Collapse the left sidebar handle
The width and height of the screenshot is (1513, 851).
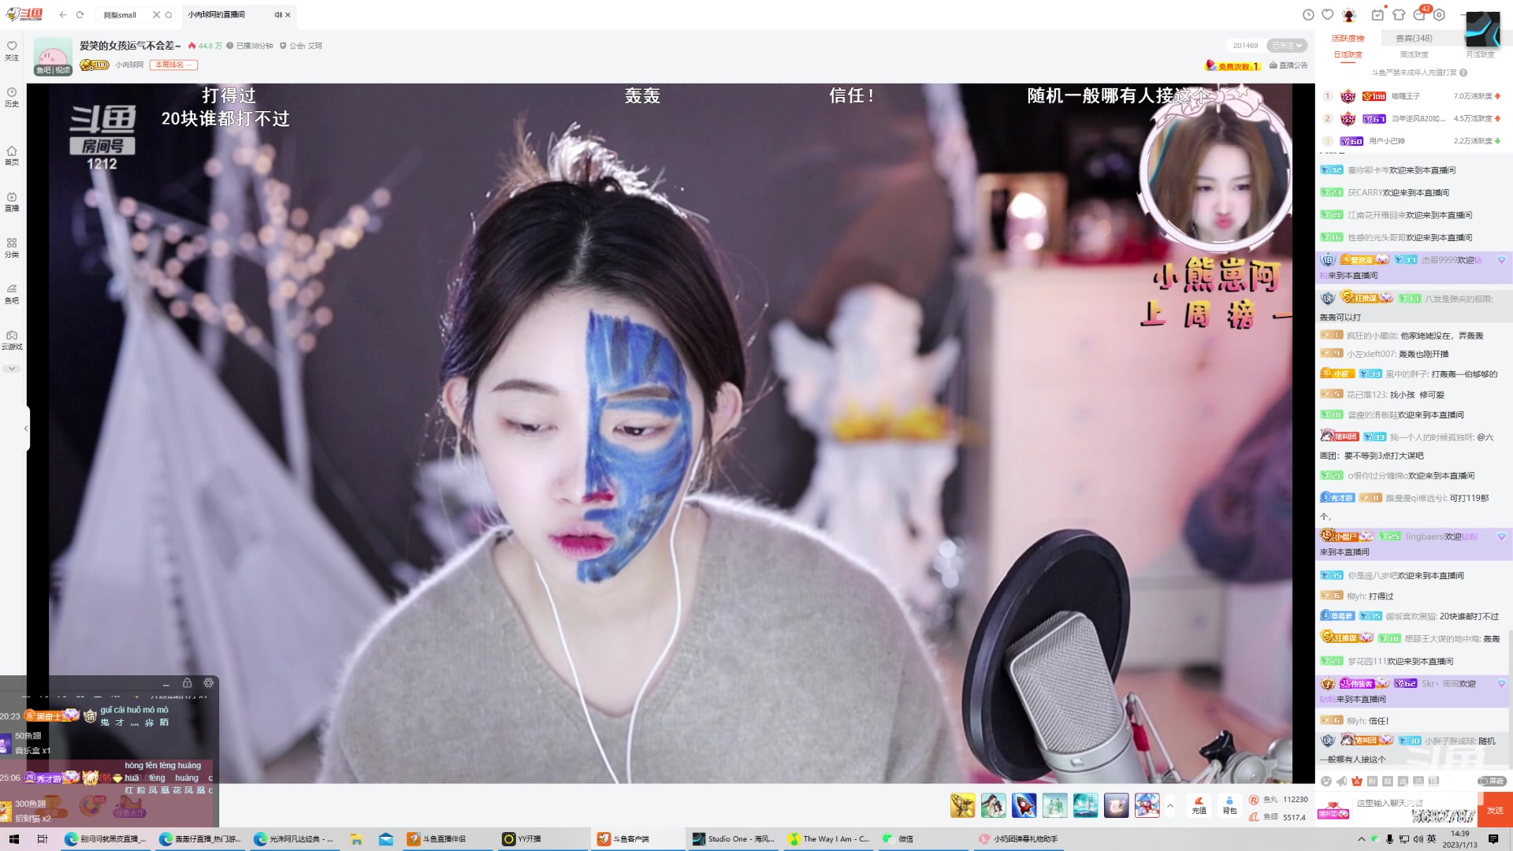pos(27,428)
